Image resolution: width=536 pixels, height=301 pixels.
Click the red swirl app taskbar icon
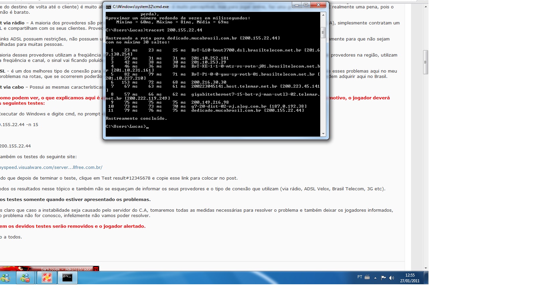pos(47,278)
